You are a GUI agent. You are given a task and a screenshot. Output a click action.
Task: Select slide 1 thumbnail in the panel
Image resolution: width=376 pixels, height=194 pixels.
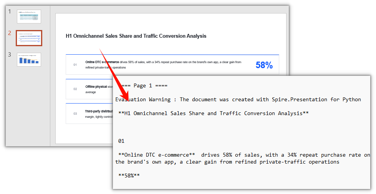tap(29, 17)
